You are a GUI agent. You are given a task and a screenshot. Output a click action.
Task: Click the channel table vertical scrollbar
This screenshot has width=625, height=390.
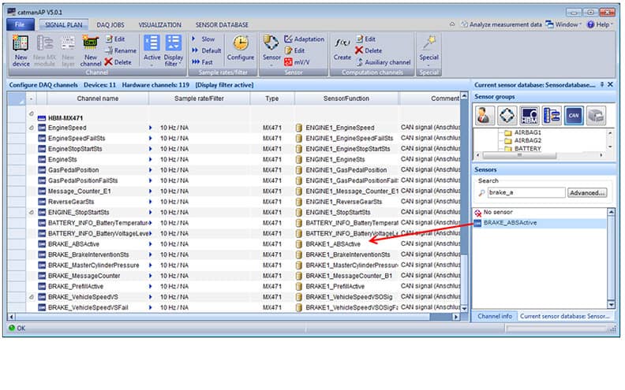click(464, 202)
